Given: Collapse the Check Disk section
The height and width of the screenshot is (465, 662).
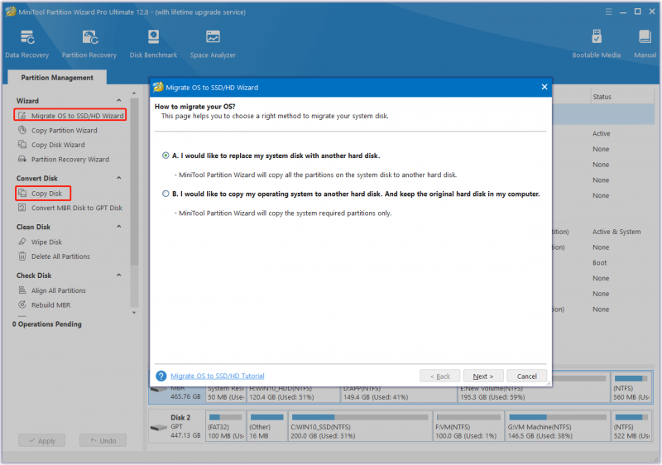Looking at the screenshot, I should coord(119,275).
